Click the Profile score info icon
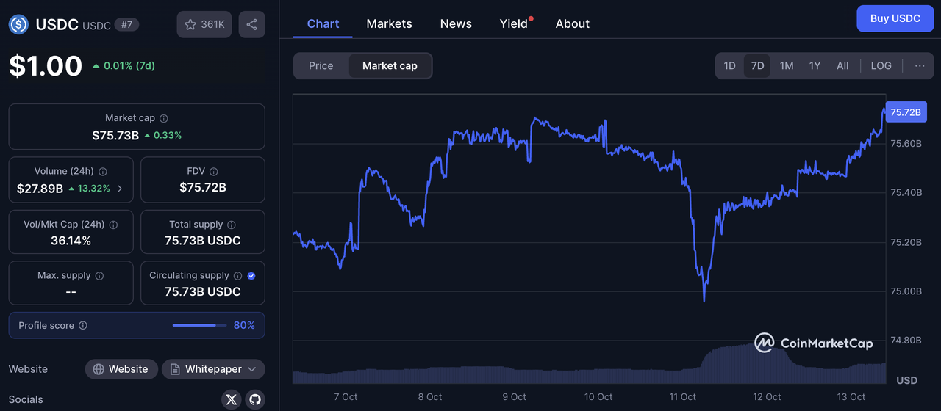The height and width of the screenshot is (411, 941). coord(83,325)
